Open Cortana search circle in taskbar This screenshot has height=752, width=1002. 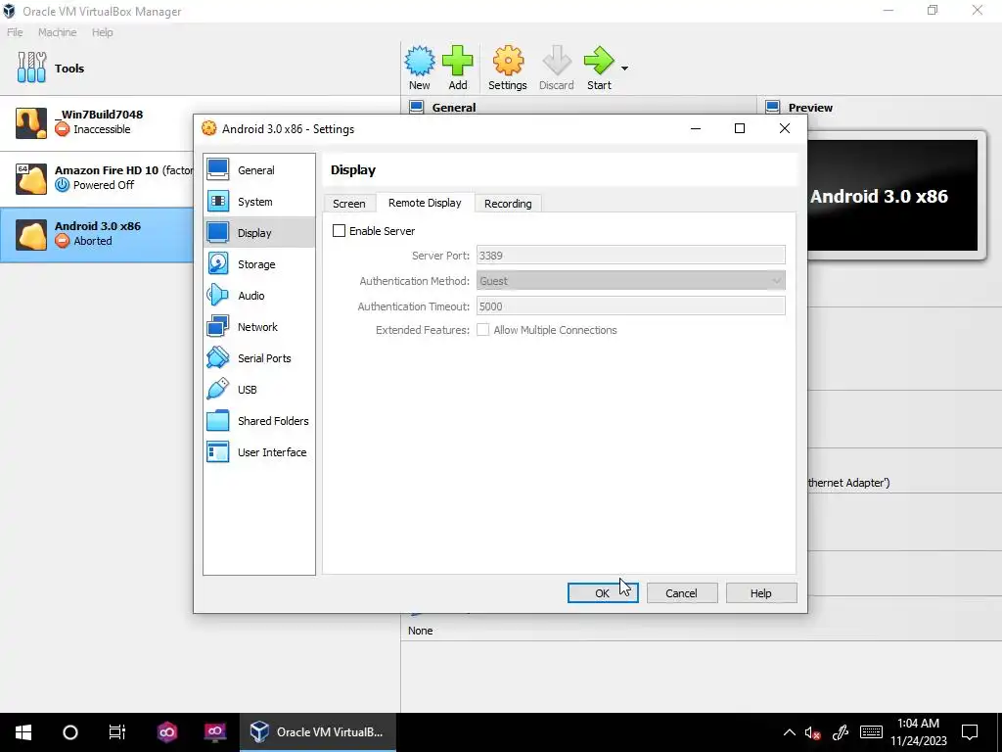(70, 732)
